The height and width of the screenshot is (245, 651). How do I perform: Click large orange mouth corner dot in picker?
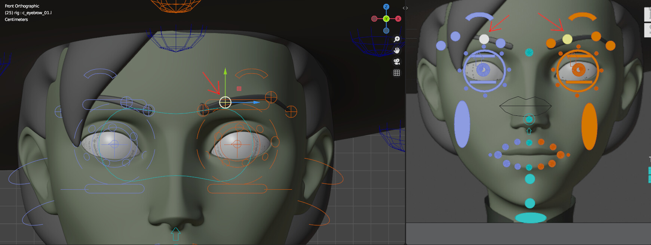[561, 155]
